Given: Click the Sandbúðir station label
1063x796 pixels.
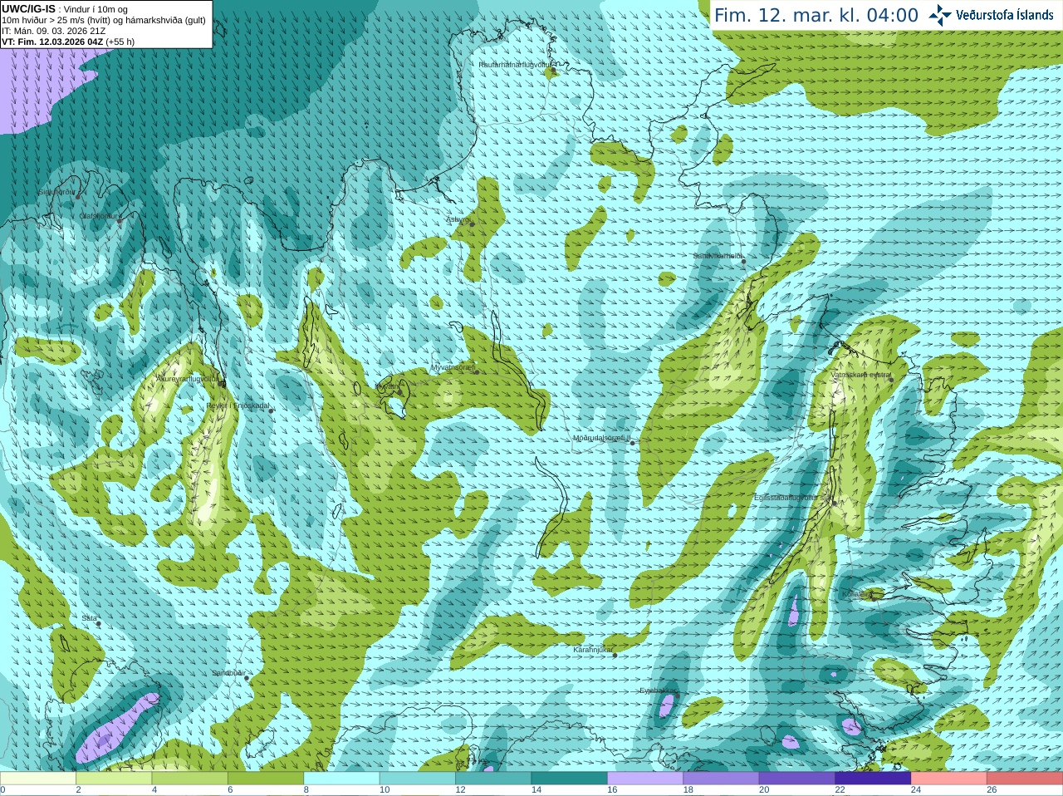Looking at the screenshot, I should coord(228,673).
